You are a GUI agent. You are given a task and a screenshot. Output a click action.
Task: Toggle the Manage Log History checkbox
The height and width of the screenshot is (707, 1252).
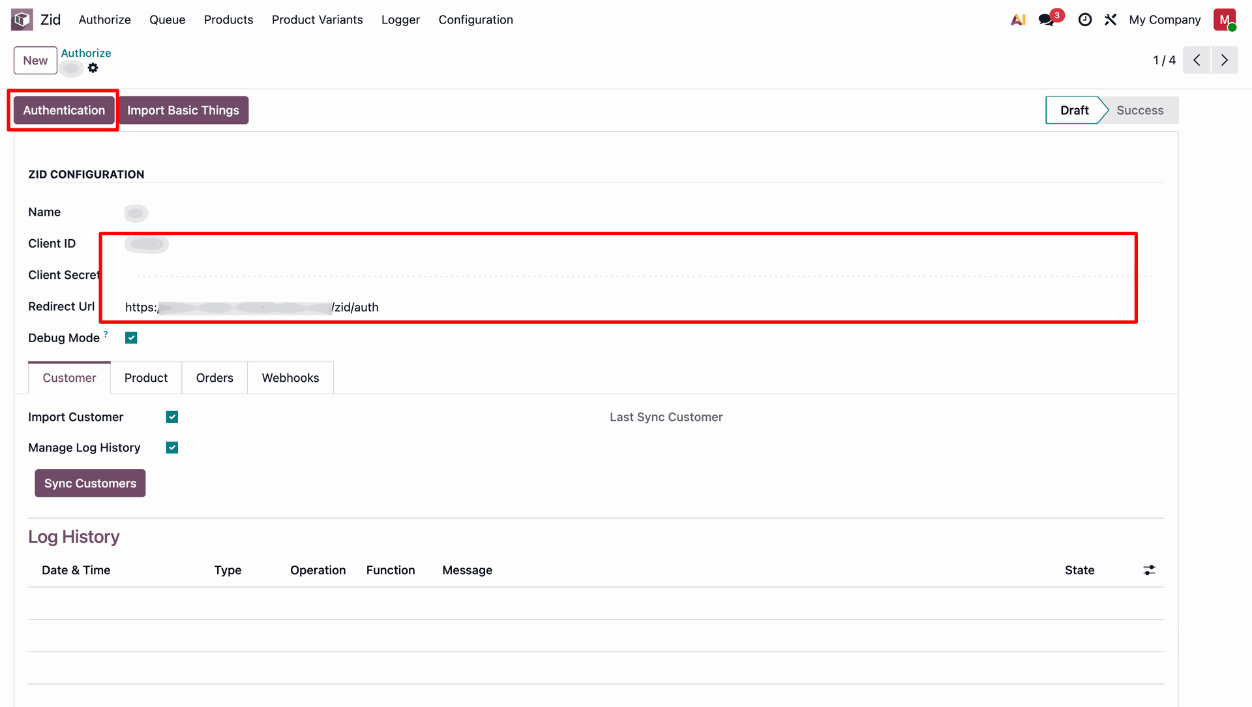pos(172,448)
